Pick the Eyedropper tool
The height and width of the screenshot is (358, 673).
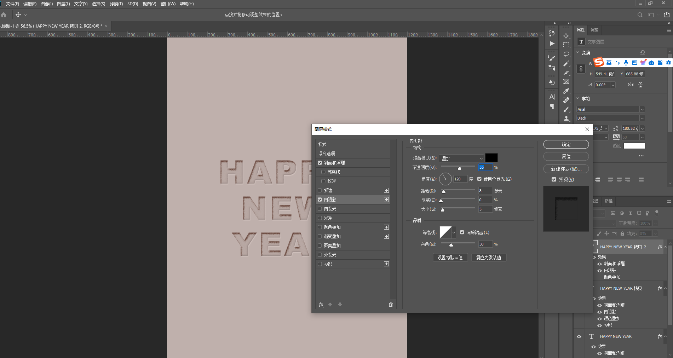566,91
